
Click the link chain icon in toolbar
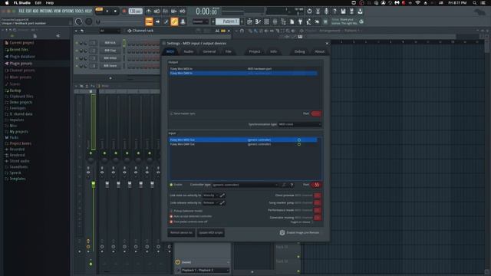174,21
